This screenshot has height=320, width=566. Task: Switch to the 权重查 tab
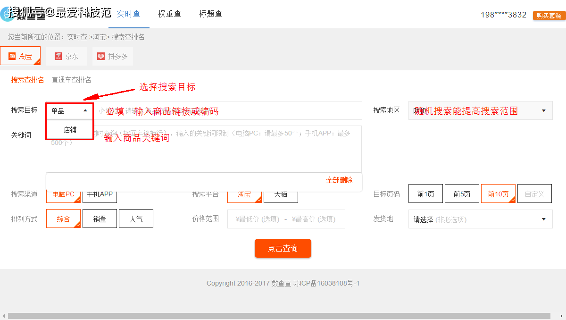point(169,14)
